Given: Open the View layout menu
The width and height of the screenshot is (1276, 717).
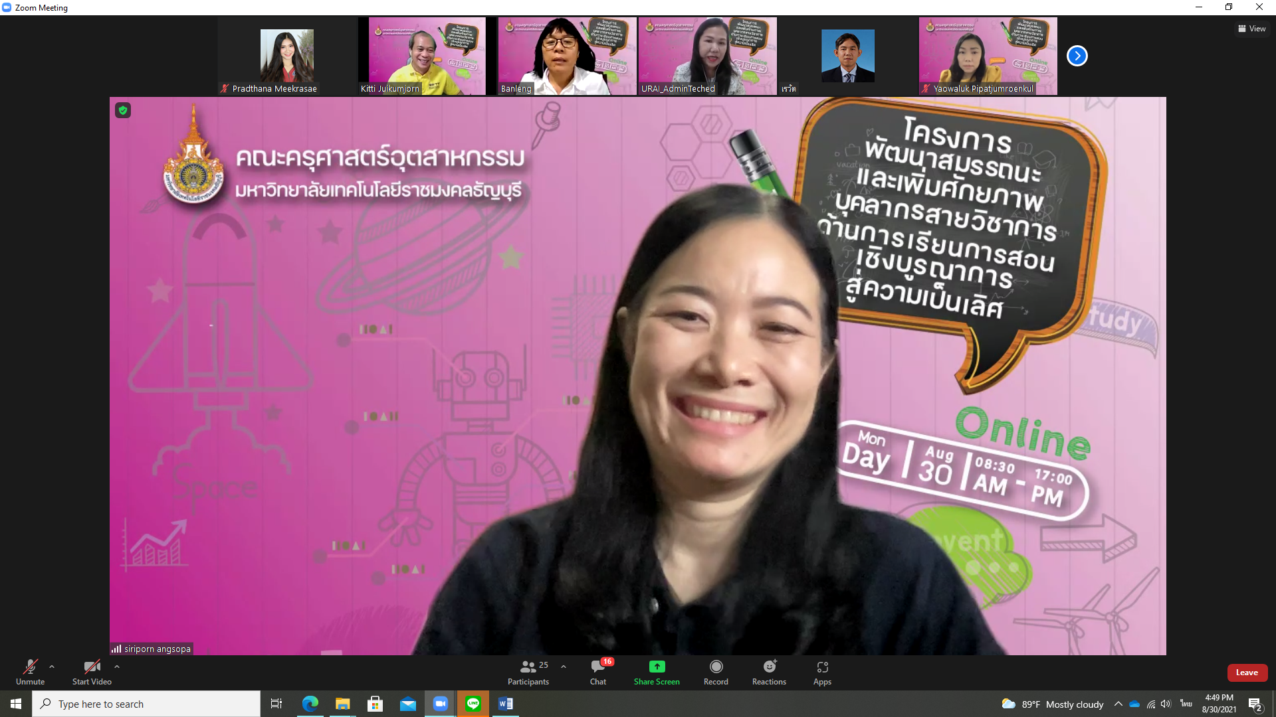Looking at the screenshot, I should point(1251,29).
